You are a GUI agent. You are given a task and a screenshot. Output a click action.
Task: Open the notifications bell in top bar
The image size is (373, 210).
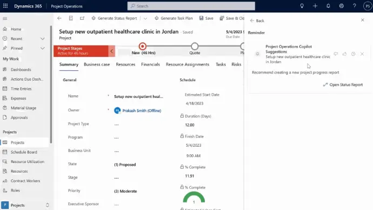328,6
